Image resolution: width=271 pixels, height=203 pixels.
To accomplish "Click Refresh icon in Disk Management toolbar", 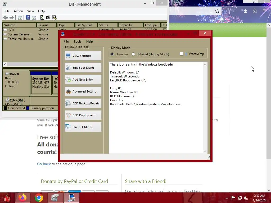I will click(x=42, y=17).
